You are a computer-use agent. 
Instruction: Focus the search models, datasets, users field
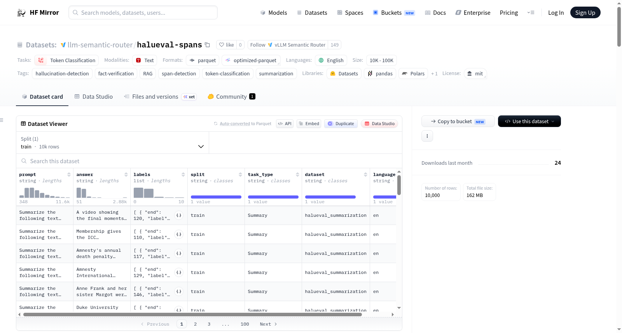143,12
